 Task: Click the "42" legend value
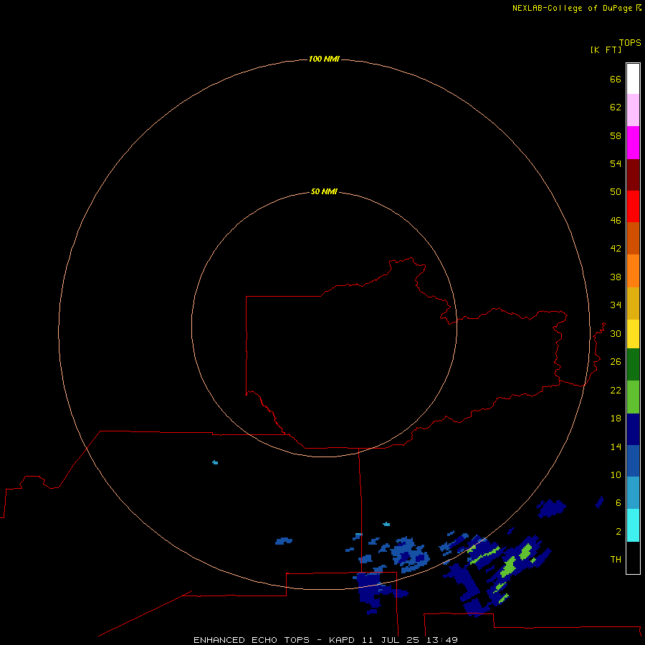pyautogui.click(x=616, y=249)
